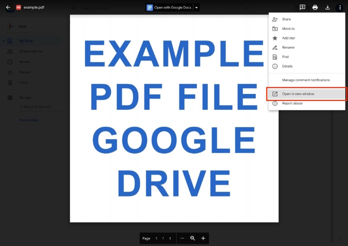Click the info icon beside Details
Screen dimensions: 348x246
pyautogui.click(x=275, y=66)
